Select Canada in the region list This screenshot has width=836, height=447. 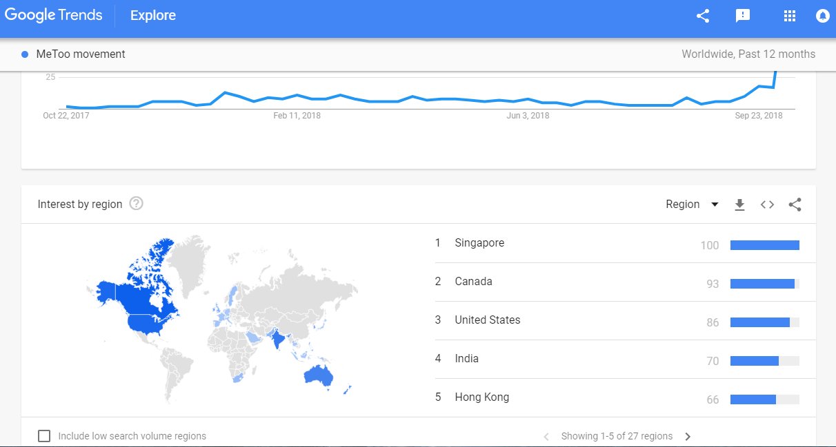click(473, 282)
